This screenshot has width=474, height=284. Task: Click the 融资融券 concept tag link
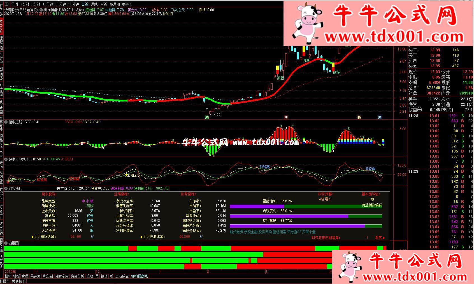point(236,232)
